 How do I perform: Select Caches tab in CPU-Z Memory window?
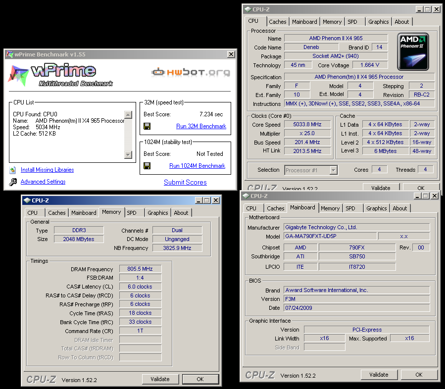pos(57,213)
